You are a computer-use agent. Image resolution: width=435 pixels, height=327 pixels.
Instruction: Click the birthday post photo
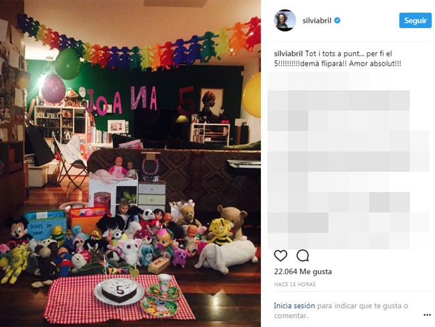(130, 163)
